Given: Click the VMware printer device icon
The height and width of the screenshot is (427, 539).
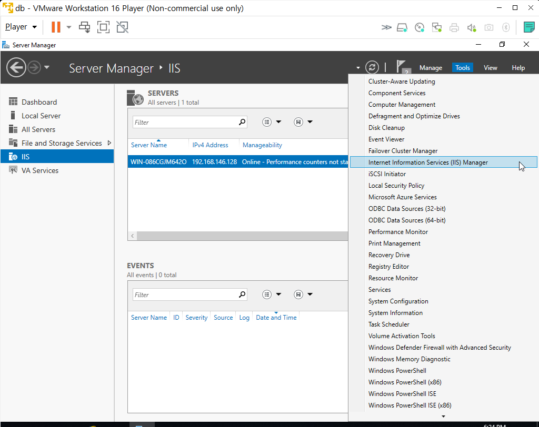Looking at the screenshot, I should (454, 27).
